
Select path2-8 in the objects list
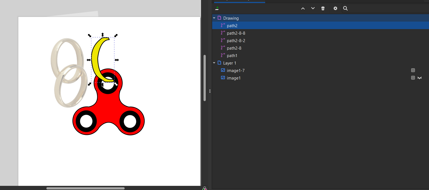(x=234, y=48)
